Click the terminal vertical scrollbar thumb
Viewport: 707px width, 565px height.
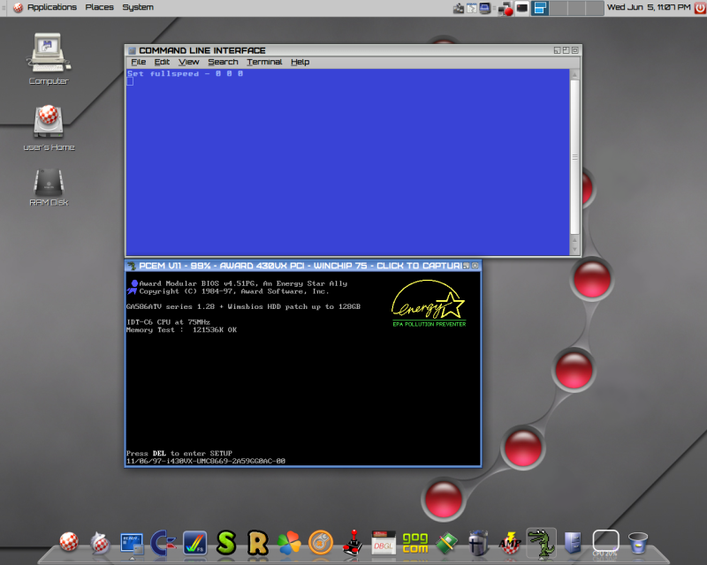574,157
